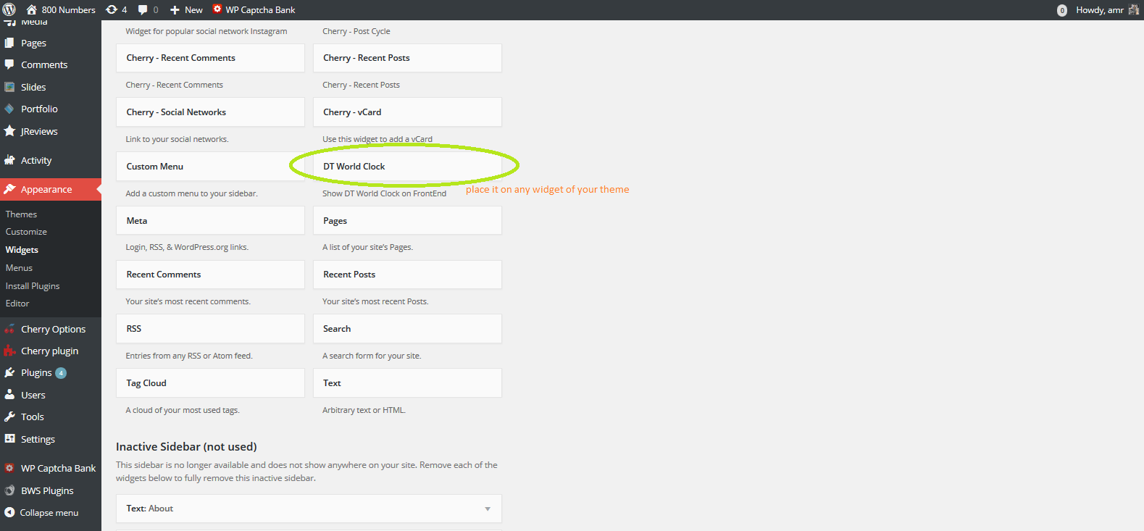Open the Widgets submenu item
This screenshot has height=531, width=1144.
pyautogui.click(x=22, y=250)
